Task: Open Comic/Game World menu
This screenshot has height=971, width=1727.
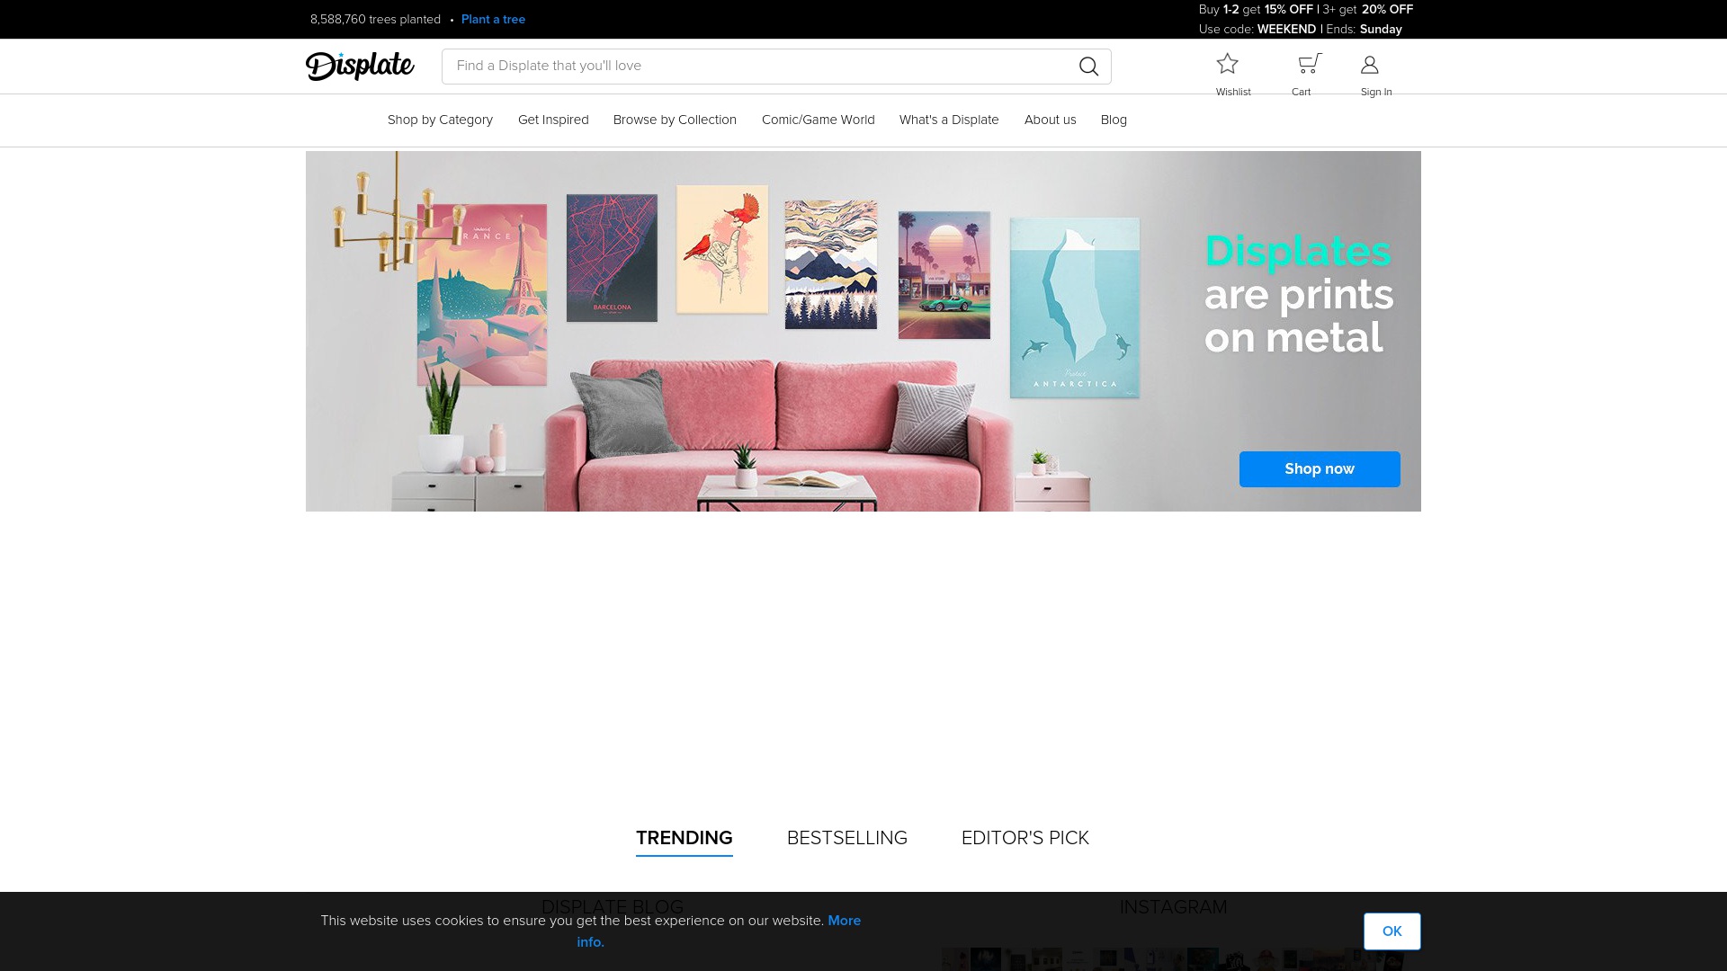Action: click(818, 120)
